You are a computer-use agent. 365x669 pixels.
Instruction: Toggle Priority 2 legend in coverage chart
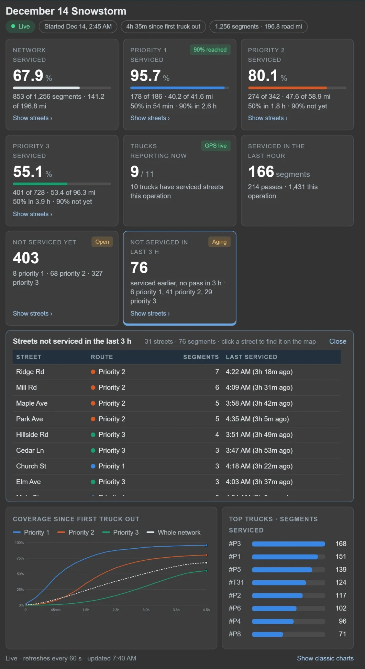pyautogui.click(x=76, y=532)
